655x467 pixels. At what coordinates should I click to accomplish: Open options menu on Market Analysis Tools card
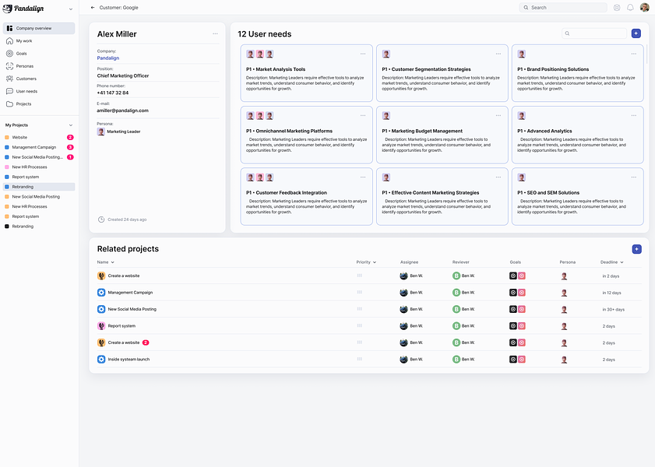tap(363, 54)
